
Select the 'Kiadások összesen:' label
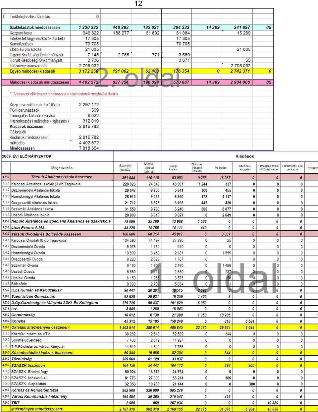point(27,127)
